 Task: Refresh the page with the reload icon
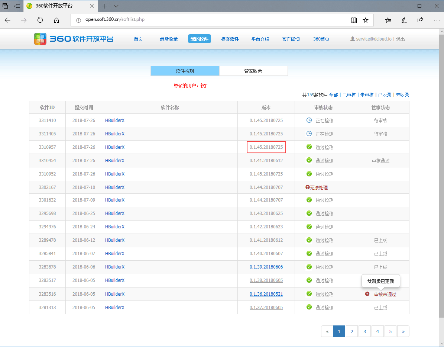click(x=40, y=20)
